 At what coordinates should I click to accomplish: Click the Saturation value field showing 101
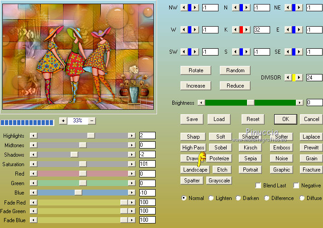tap(147, 164)
